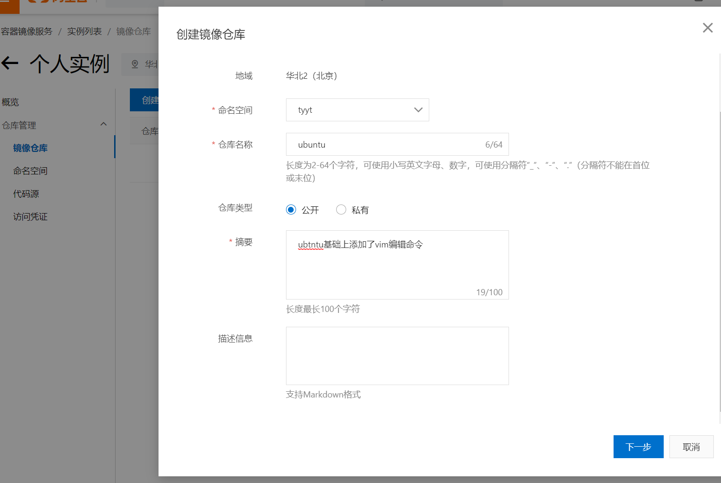This screenshot has height=483, width=721.
Task: Go back using the left arrow icon
Action: pos(10,63)
